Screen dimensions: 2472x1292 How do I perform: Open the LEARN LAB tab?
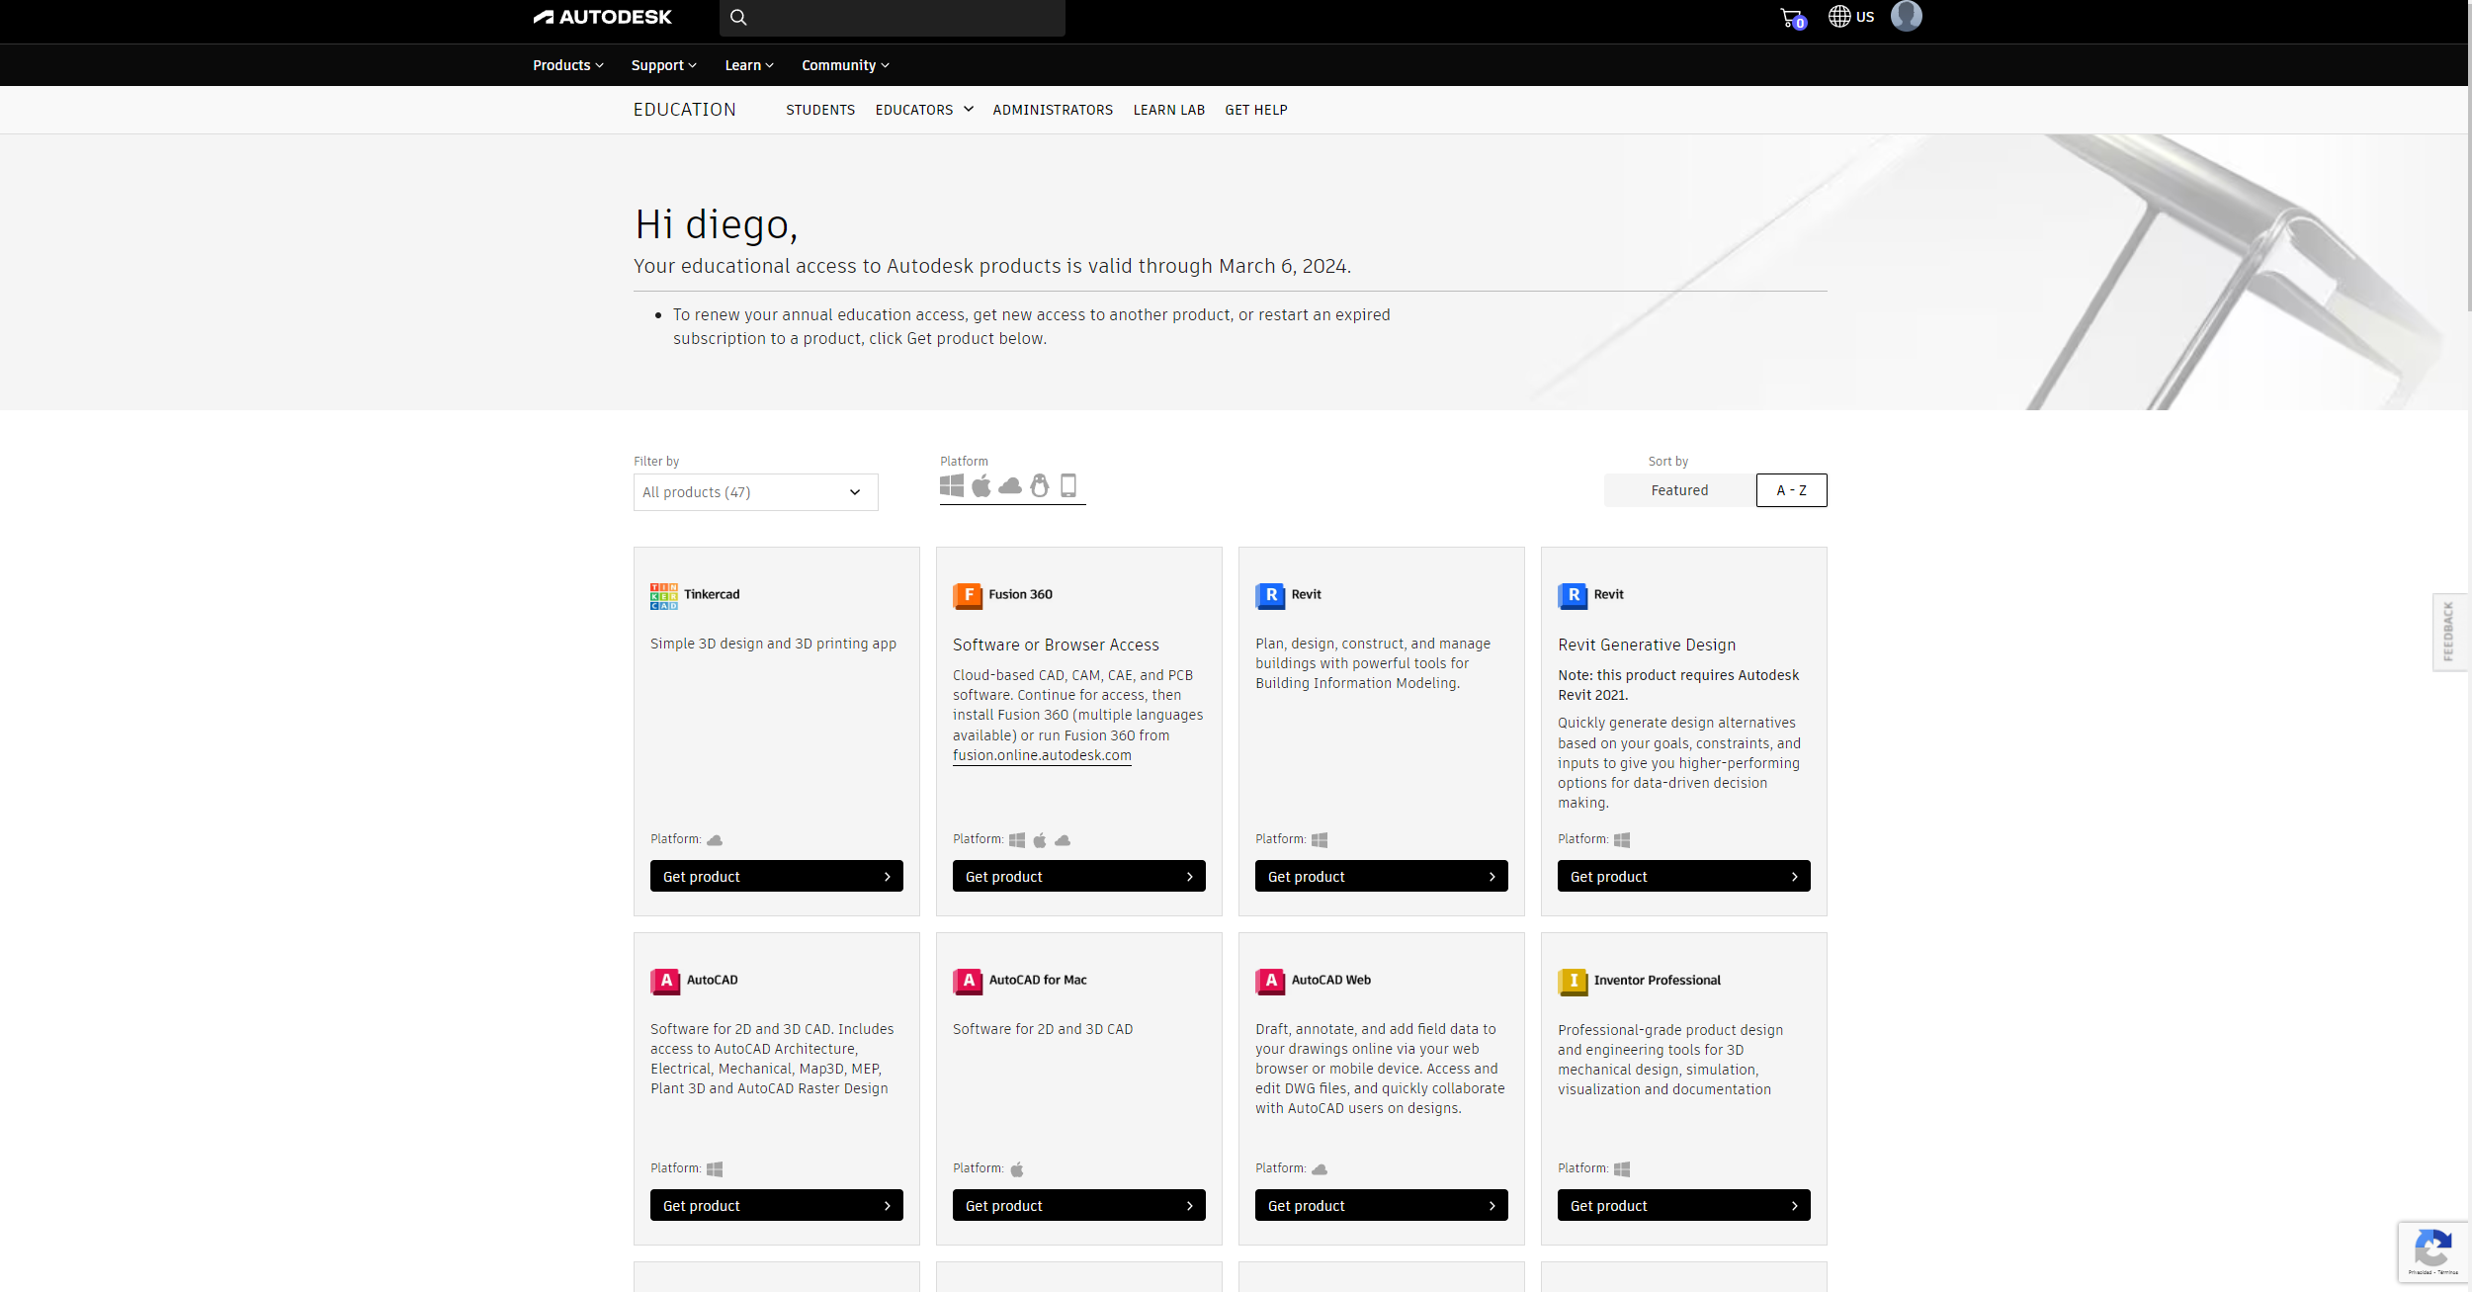1168,109
